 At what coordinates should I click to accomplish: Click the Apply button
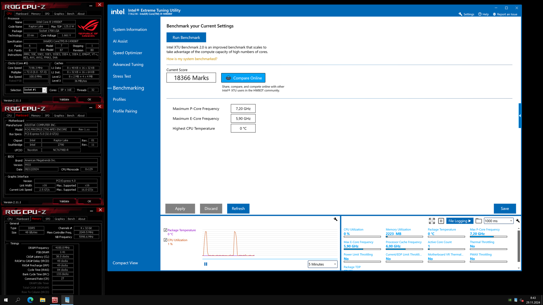pyautogui.click(x=180, y=208)
